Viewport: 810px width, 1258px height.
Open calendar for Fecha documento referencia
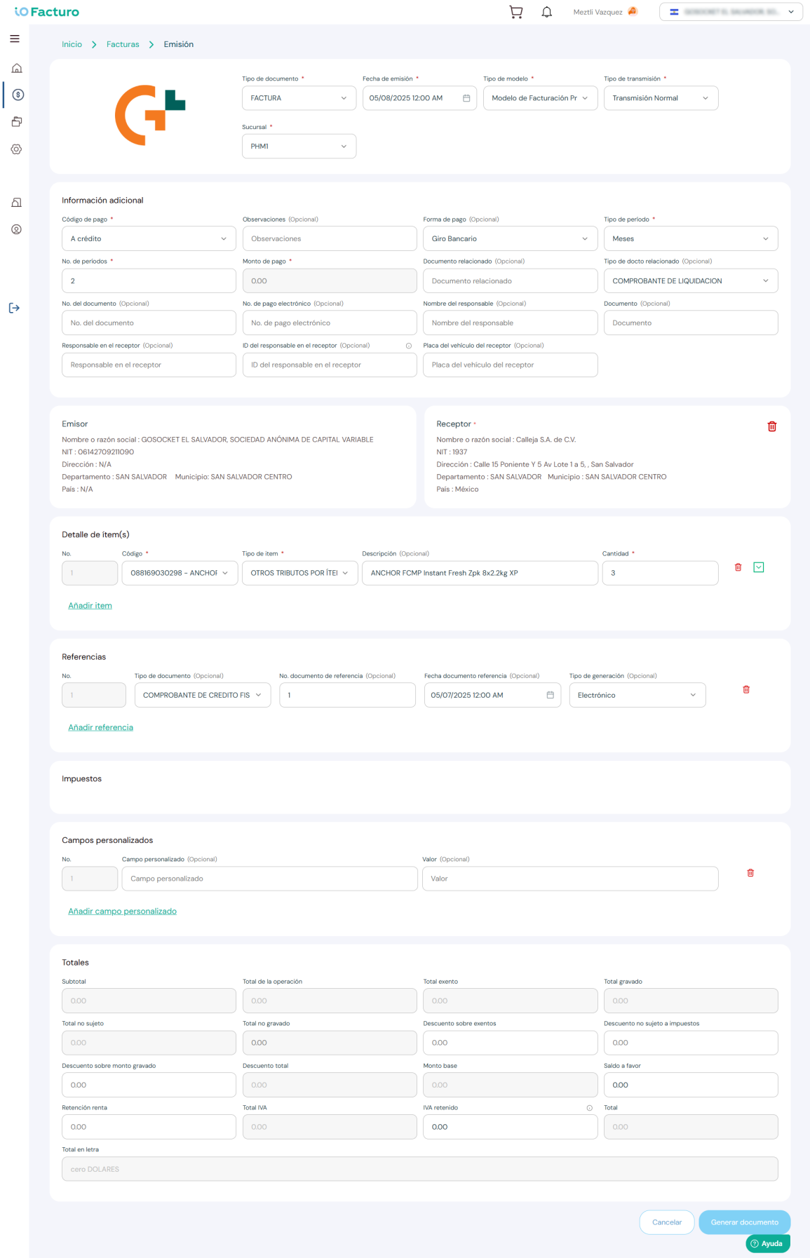(x=551, y=695)
